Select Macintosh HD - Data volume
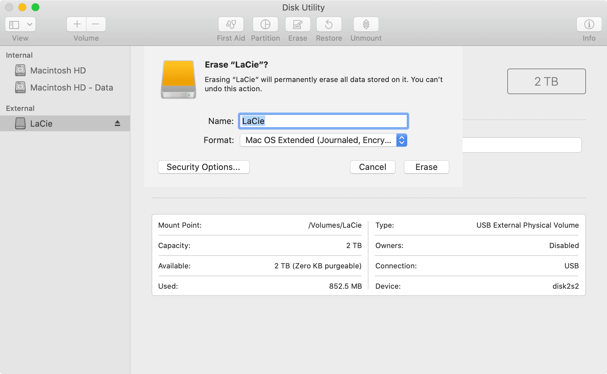The width and height of the screenshot is (607, 374). (x=65, y=88)
